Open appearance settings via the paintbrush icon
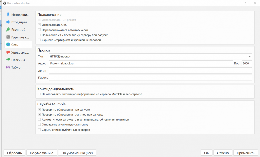Screen dimensions: 260x157 tap(8, 30)
